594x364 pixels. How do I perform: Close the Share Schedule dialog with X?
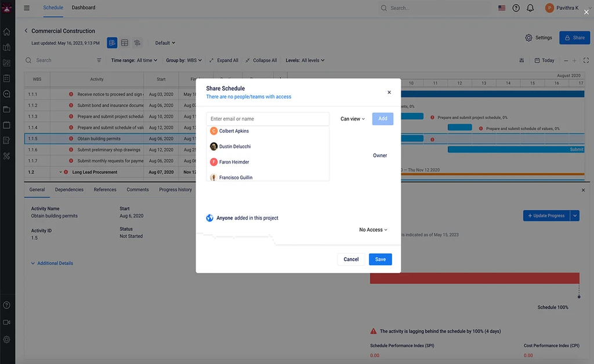(x=389, y=92)
